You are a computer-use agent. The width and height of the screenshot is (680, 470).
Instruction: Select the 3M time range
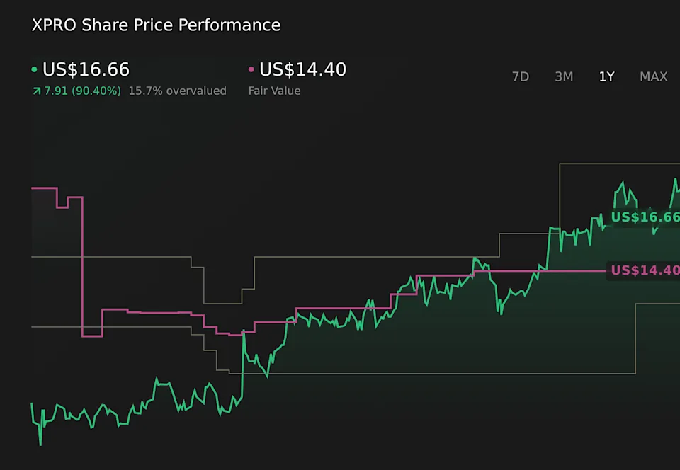click(x=564, y=76)
